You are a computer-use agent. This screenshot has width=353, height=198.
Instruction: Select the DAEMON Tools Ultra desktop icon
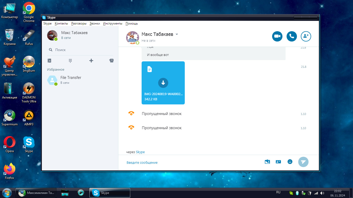29,93
